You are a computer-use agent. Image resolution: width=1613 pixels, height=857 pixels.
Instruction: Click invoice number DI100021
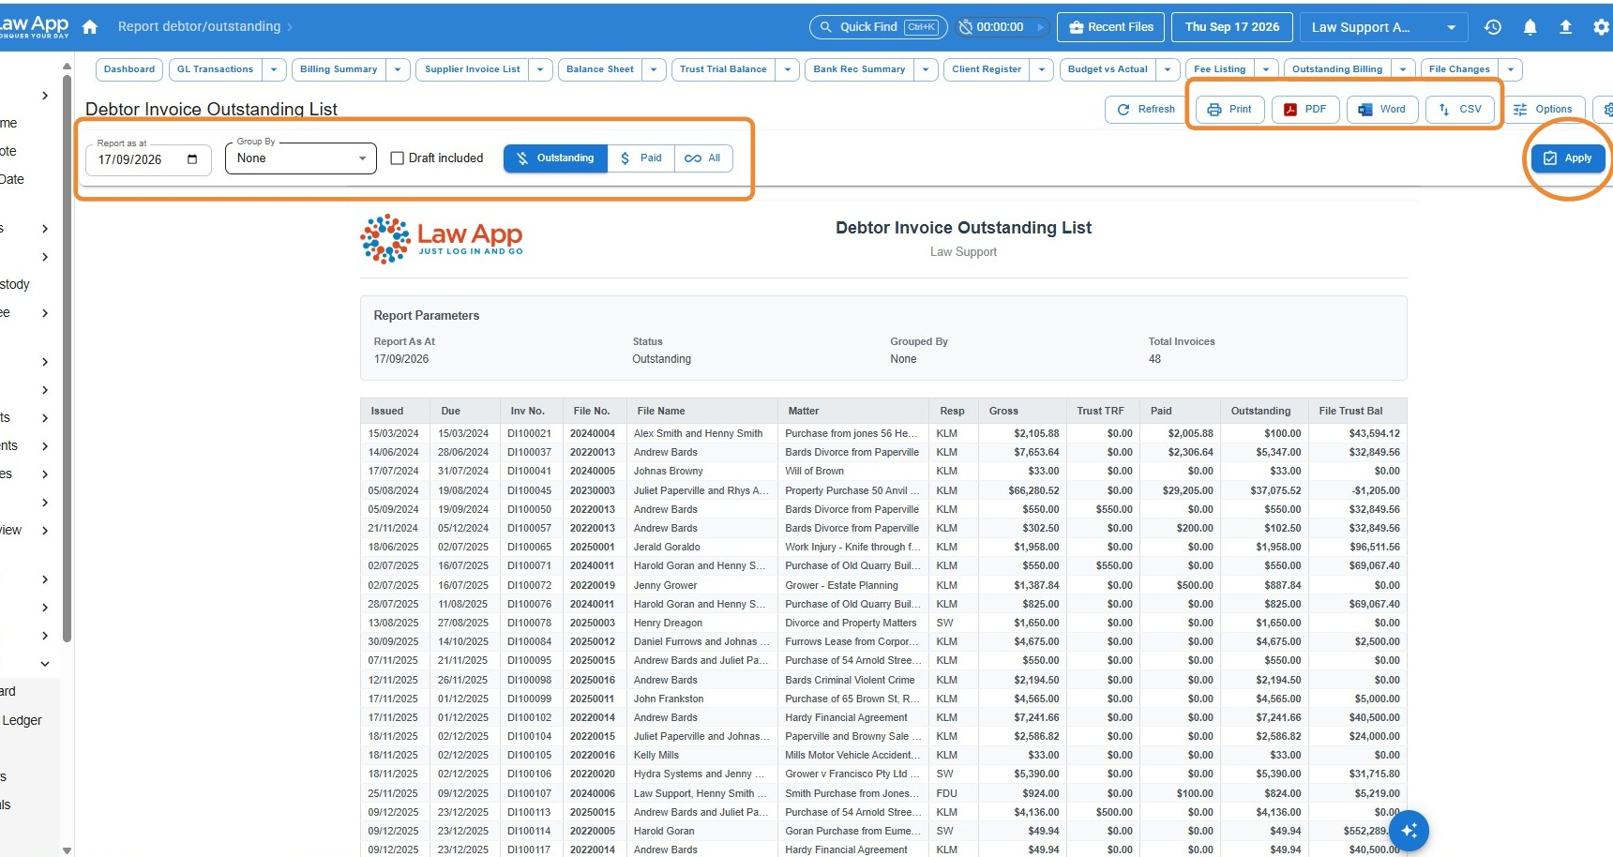click(x=529, y=433)
